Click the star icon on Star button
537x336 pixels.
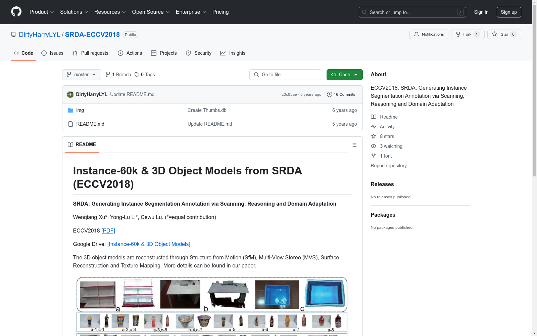tap(494, 34)
